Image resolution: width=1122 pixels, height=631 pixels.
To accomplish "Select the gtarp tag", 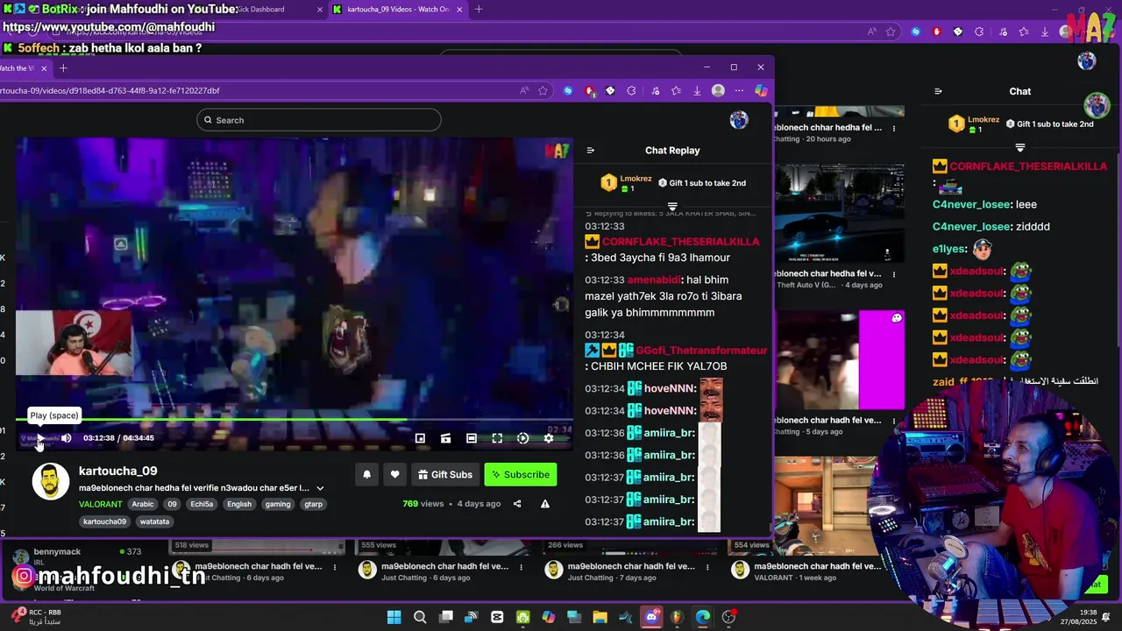I will 313,504.
